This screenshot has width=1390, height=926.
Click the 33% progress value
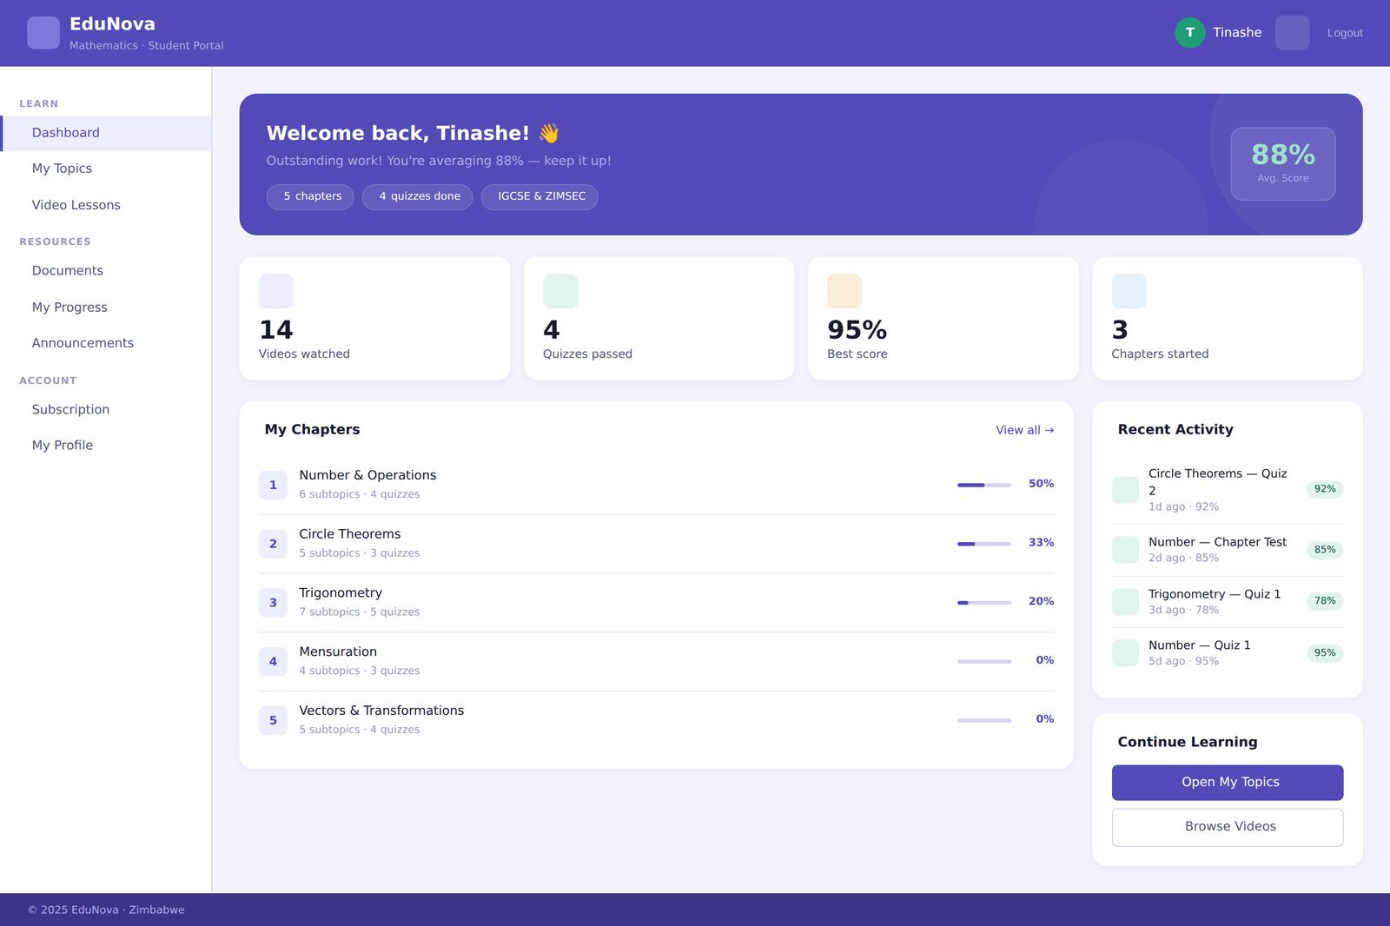point(1041,543)
